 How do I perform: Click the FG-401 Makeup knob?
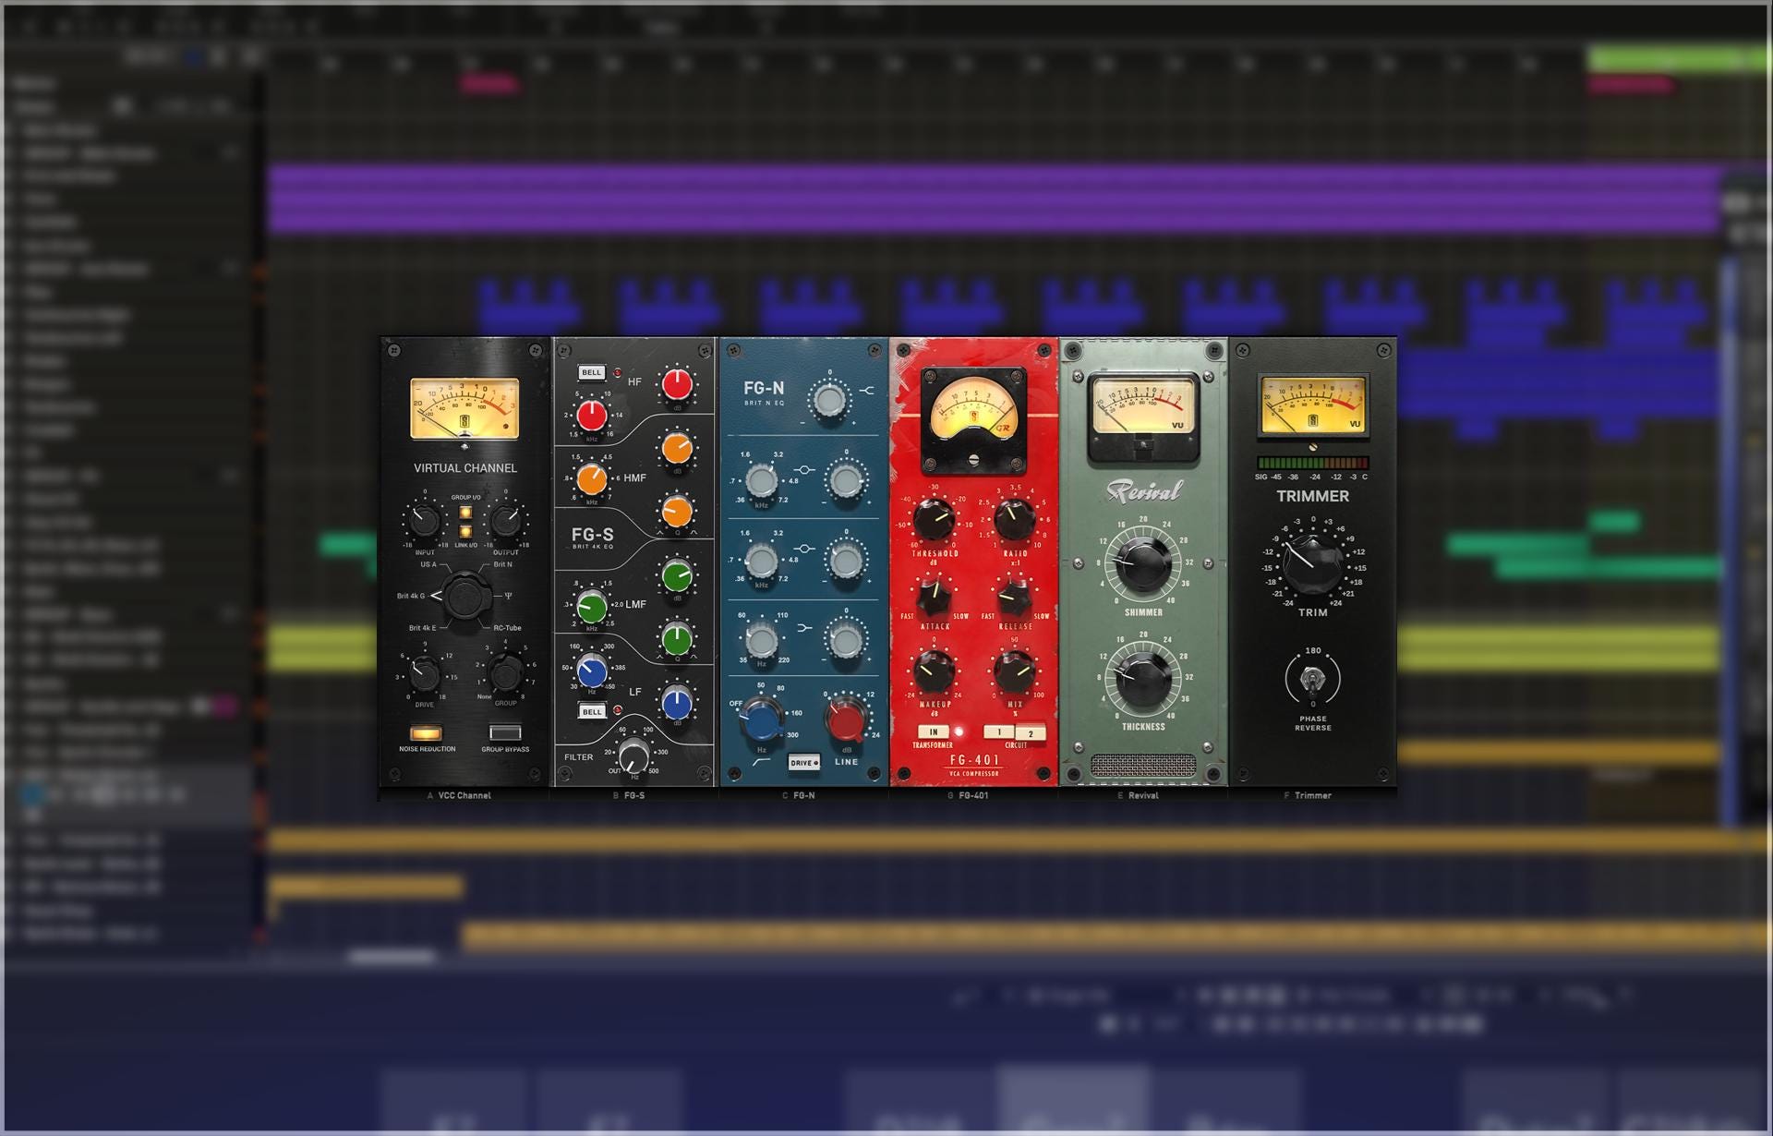934,671
